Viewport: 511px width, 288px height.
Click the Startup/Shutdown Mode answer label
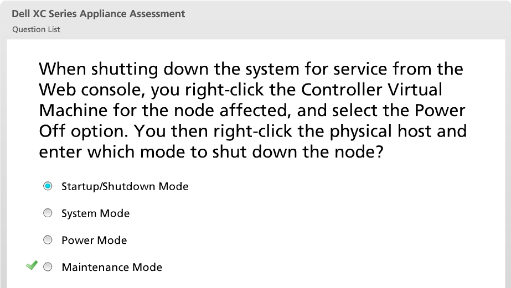pos(125,186)
